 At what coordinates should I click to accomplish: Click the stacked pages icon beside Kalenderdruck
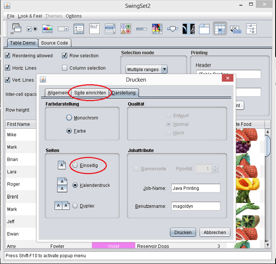coord(62,185)
